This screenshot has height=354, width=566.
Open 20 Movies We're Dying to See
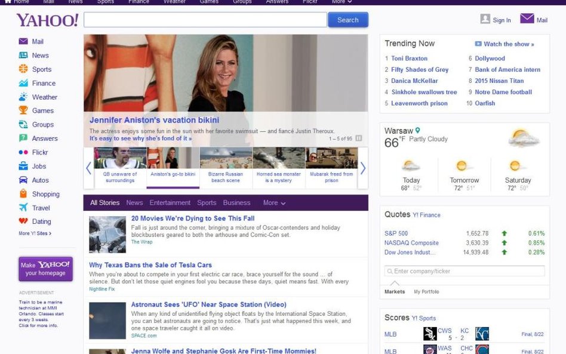pos(193,218)
